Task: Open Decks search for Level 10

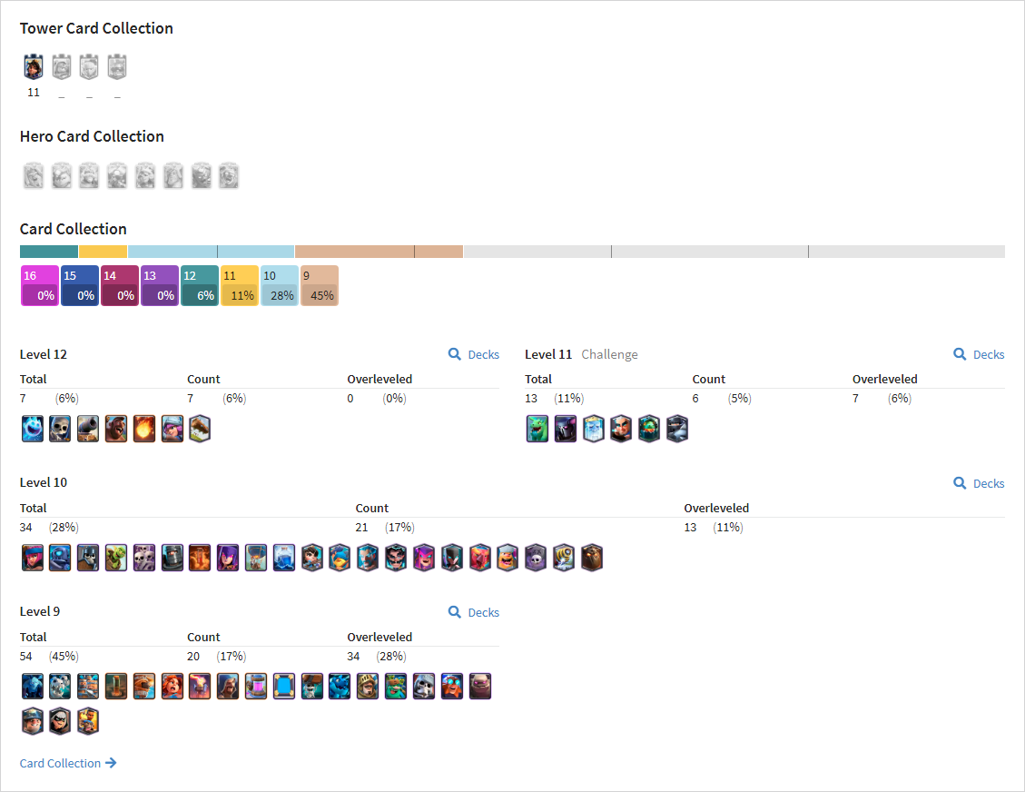Action: pos(980,483)
